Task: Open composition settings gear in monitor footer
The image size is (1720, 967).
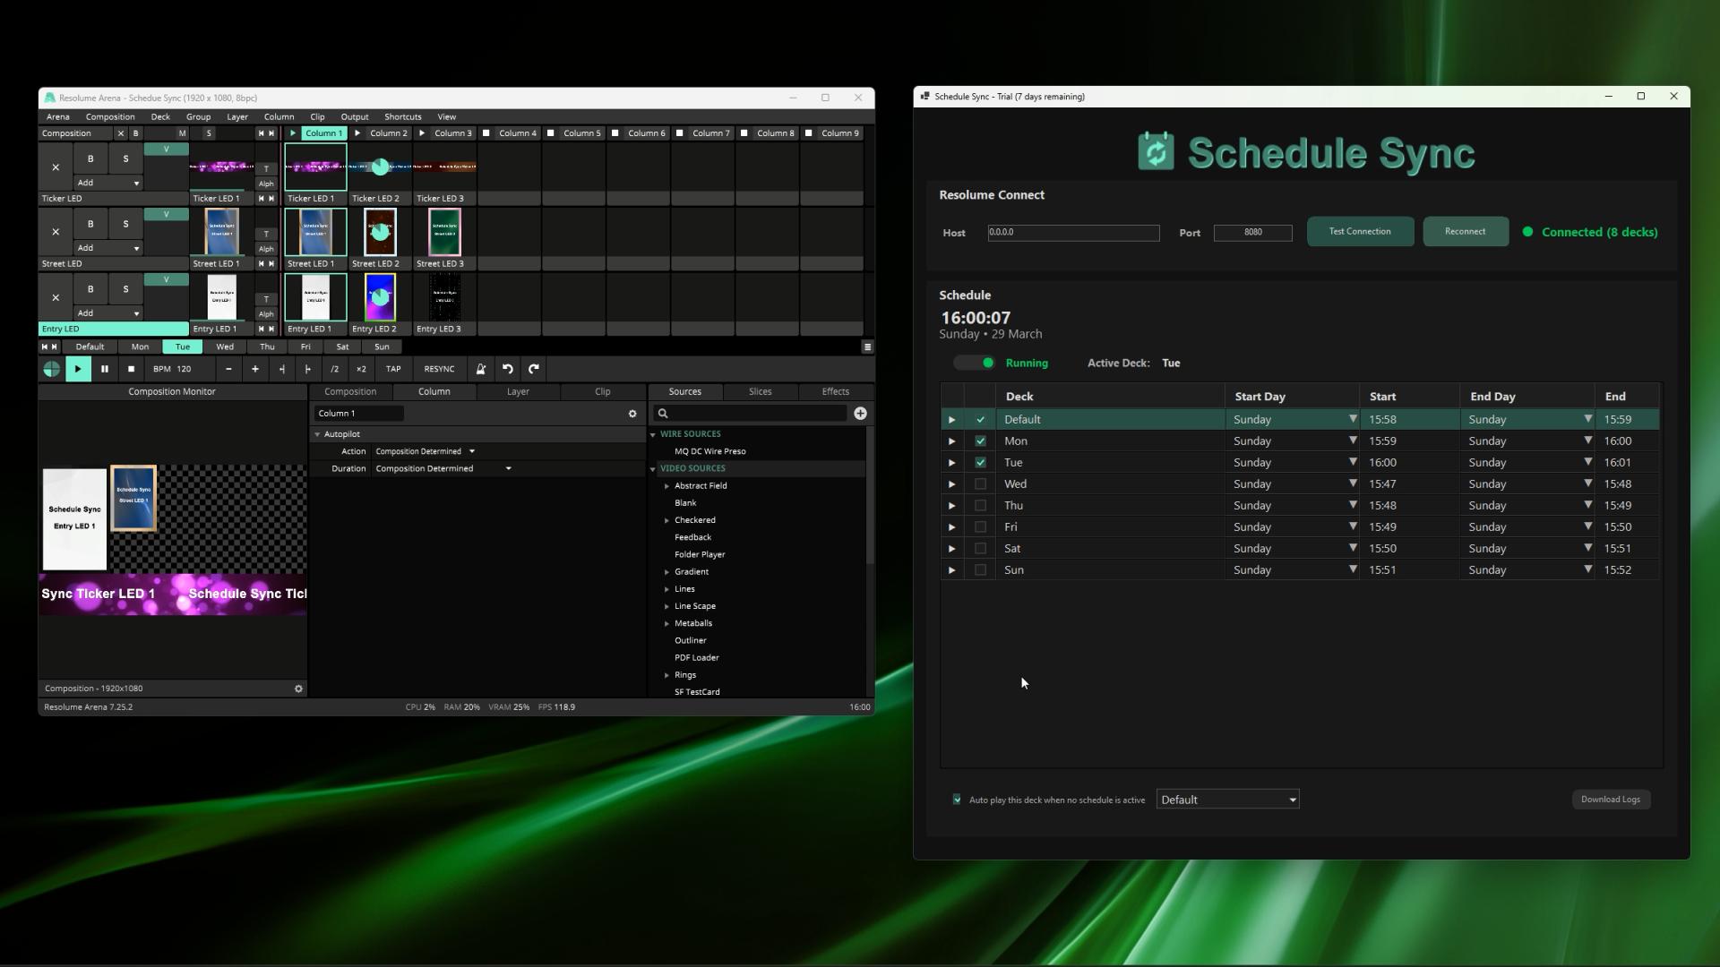Action: (x=298, y=689)
